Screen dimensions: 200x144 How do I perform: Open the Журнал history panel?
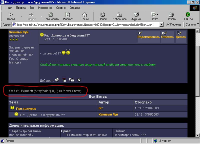(x=136, y=16)
